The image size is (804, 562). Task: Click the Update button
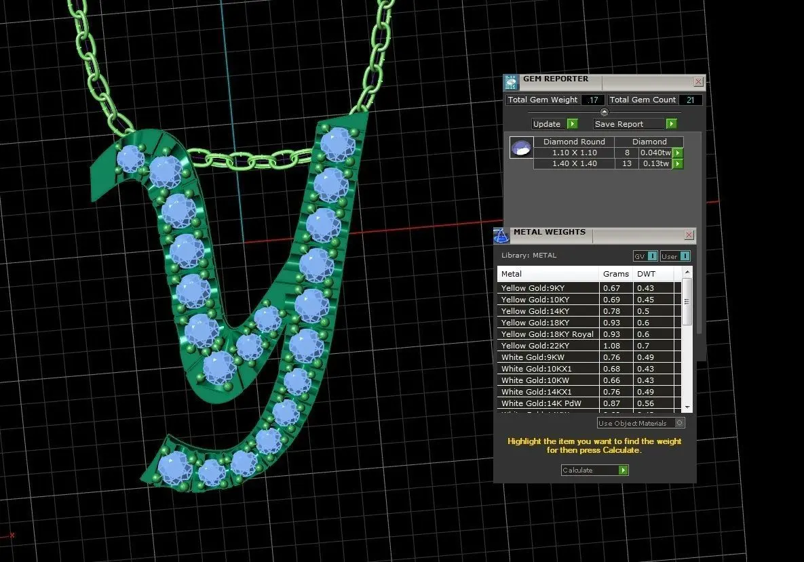pyautogui.click(x=555, y=124)
